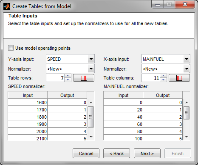Select the MAINFUEL input cell 40
198x165 pixels.
[123, 117]
